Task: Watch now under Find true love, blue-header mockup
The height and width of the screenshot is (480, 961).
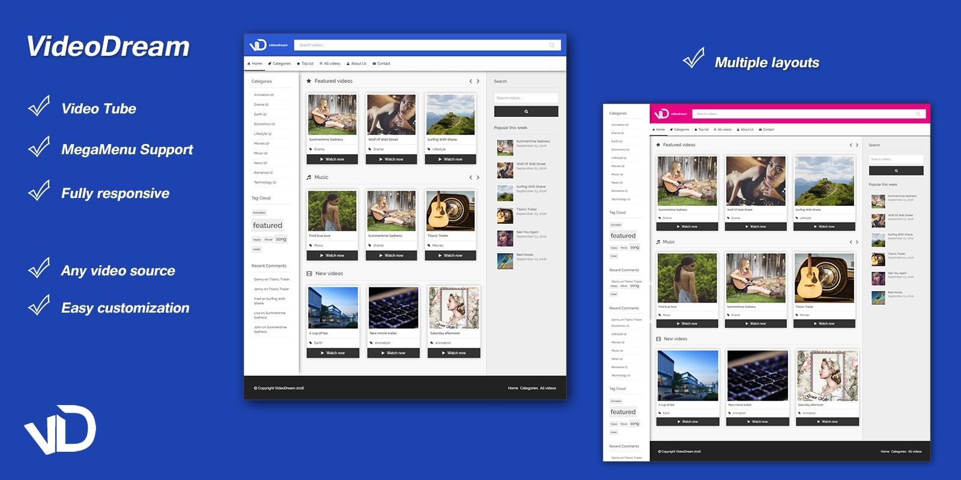Action: coord(332,256)
